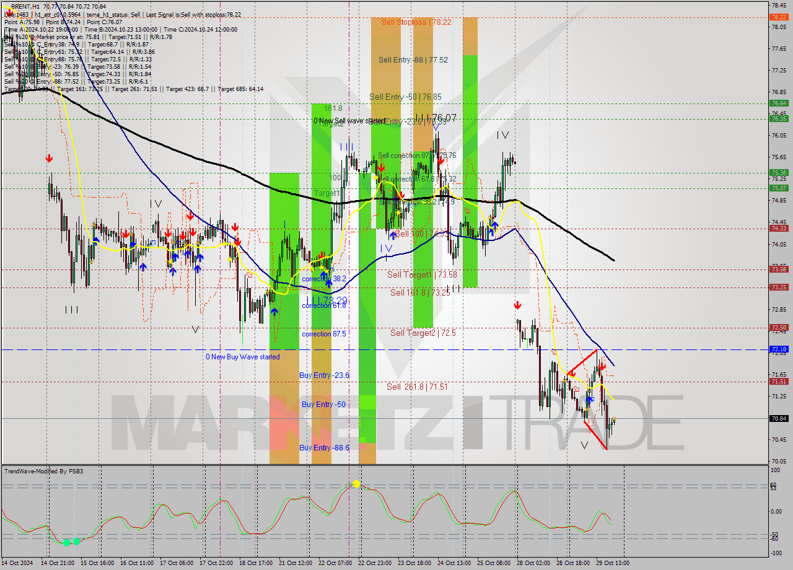Click the first green dot on oscillator low
Viewport: 793px width, 570px height.
click(x=67, y=542)
